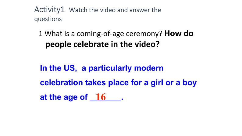
Task: Click the bold "How do" text
Action: point(179,33)
